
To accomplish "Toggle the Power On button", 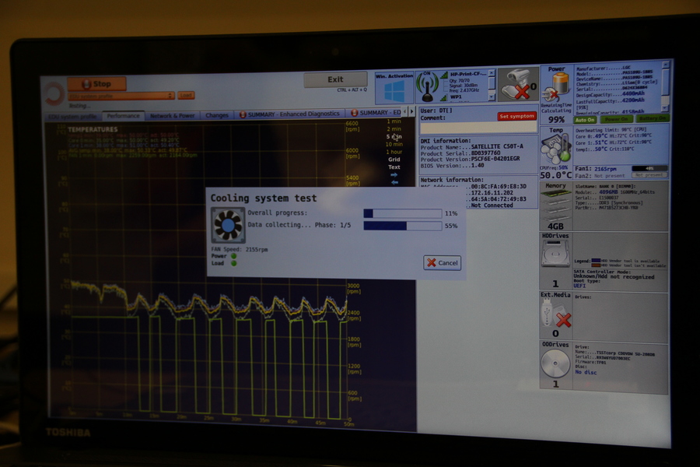I will click(x=616, y=119).
